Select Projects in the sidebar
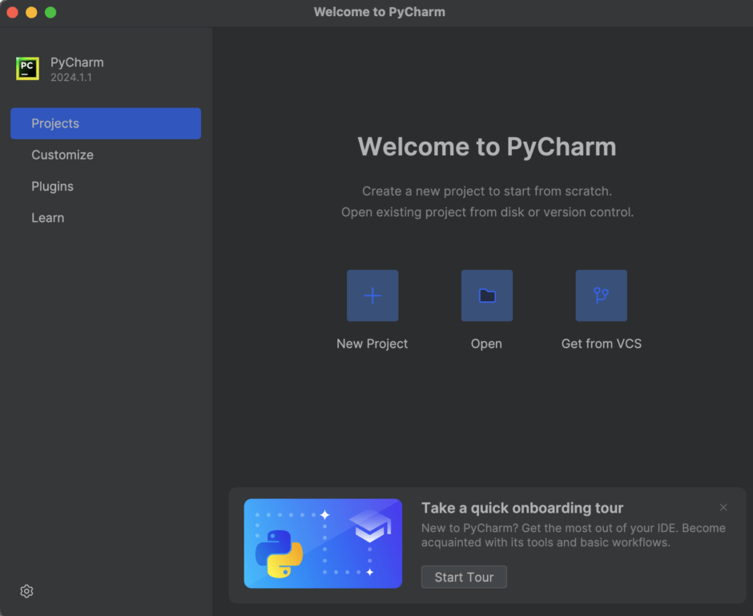The image size is (753, 616). pos(54,123)
